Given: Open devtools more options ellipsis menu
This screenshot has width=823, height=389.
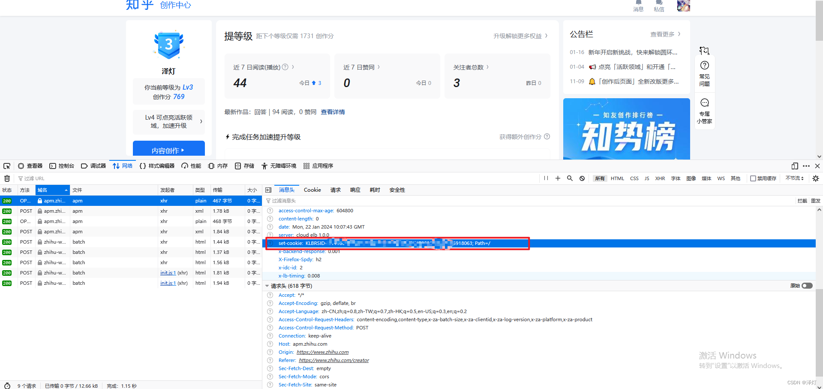Looking at the screenshot, I should point(806,166).
